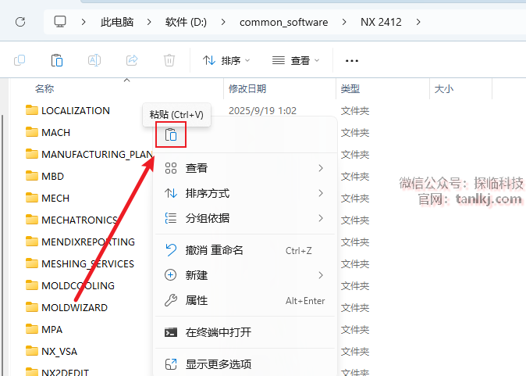Select the NX_VSA folder name

(59, 352)
